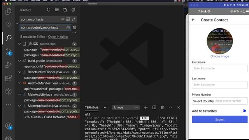Viewport: 249px width, 140px height.
Task: Clear the search results list
Action: click(x=57, y=10)
